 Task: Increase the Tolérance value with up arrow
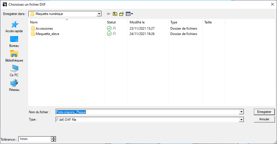53,138
